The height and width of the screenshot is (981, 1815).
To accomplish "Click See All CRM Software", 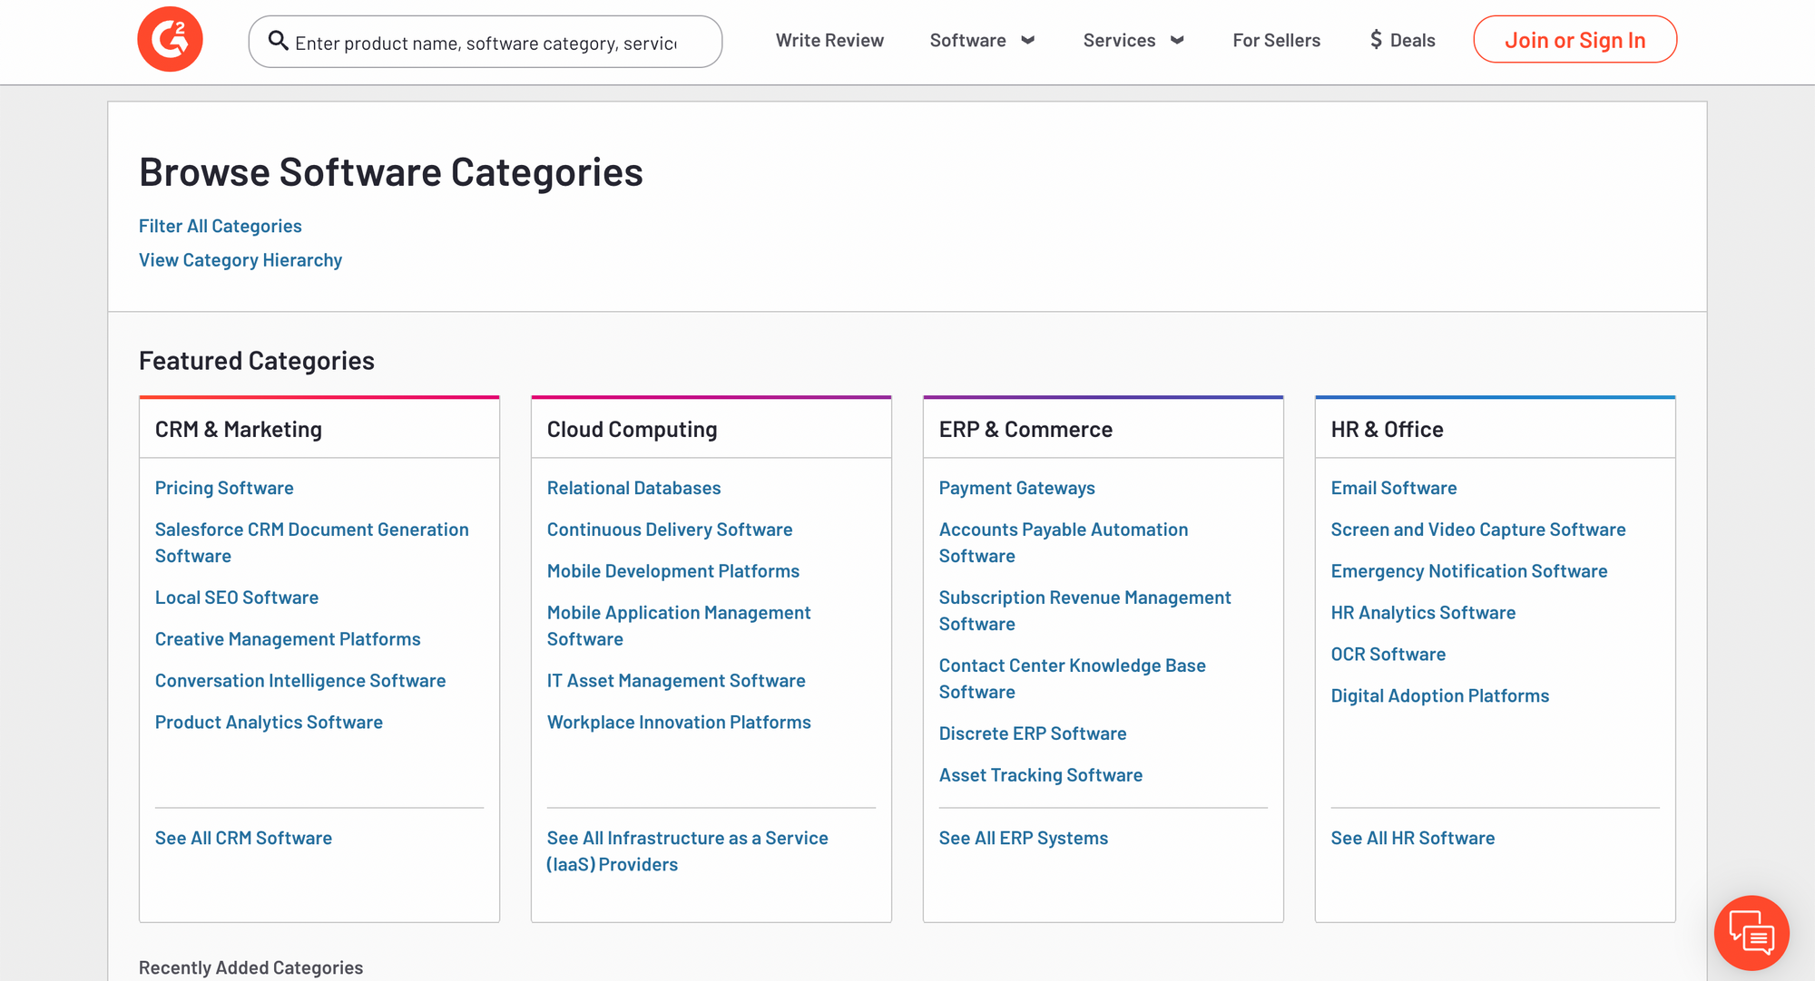I will pyautogui.click(x=243, y=838).
